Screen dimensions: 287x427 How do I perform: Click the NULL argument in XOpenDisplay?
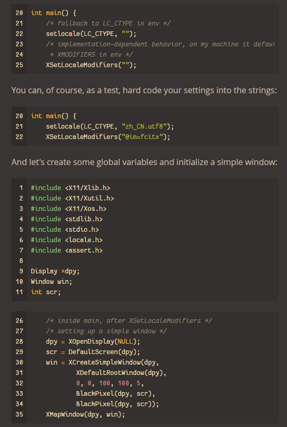tap(125, 341)
